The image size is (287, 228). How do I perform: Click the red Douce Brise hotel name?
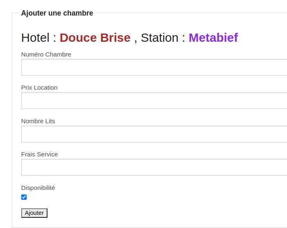point(95,38)
